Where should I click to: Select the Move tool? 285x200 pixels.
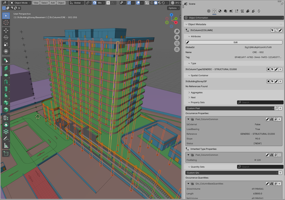[x=6, y=31]
